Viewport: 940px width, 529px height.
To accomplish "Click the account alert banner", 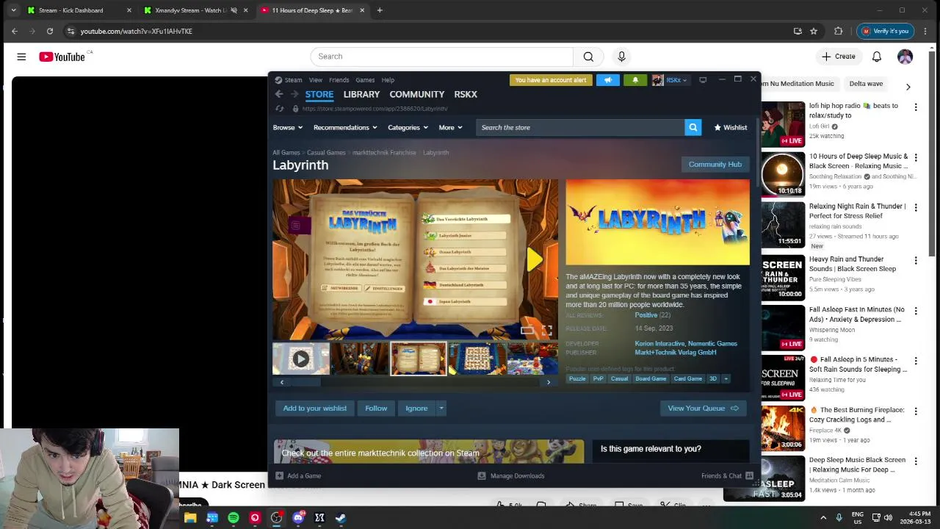I will click(551, 80).
